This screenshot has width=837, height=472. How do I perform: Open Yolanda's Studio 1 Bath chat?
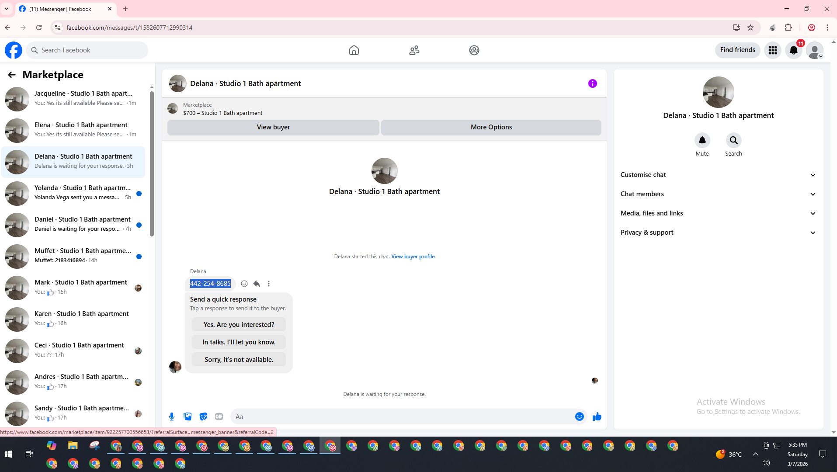pyautogui.click(x=73, y=193)
